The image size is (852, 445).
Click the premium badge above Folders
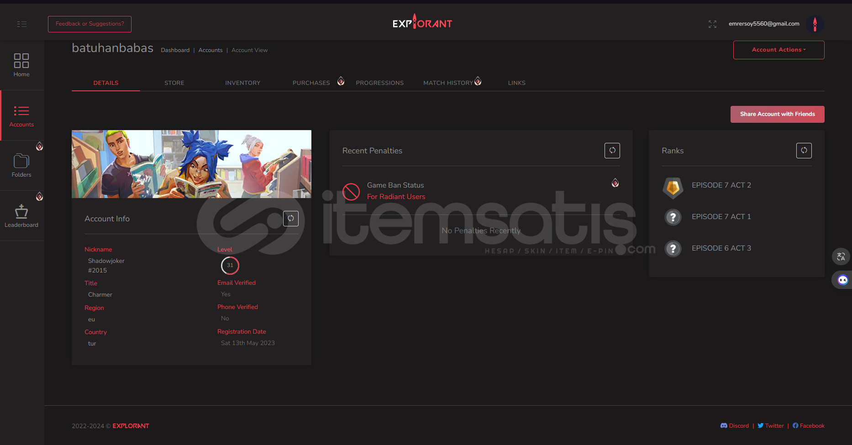(x=40, y=146)
